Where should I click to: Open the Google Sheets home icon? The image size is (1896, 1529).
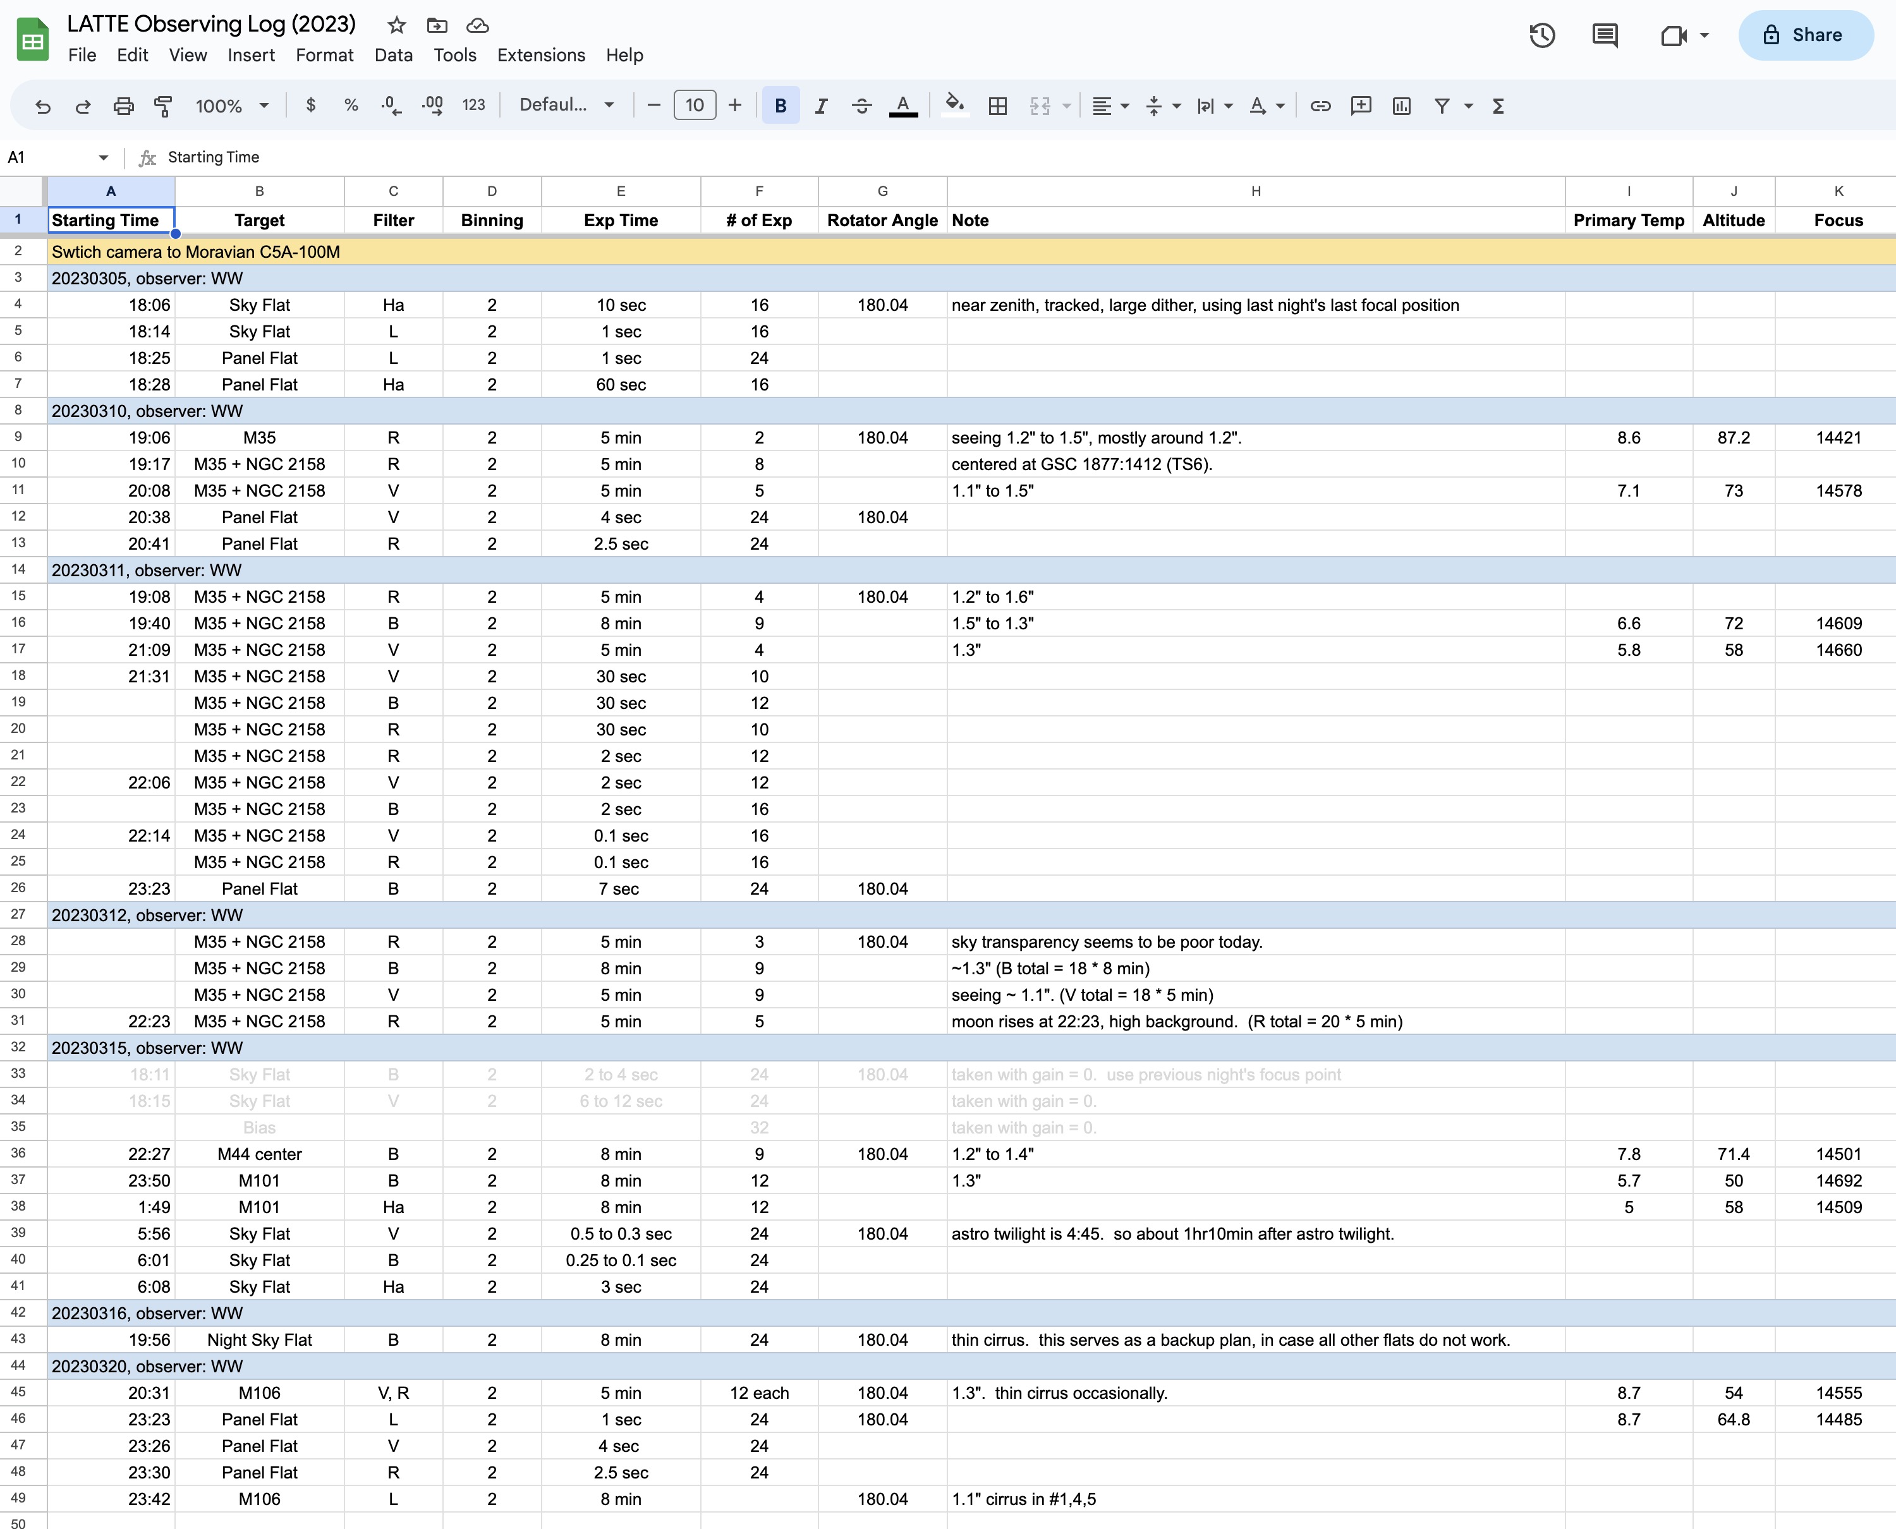tap(33, 40)
